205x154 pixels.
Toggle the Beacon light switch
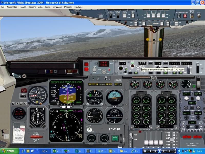tap(162, 24)
